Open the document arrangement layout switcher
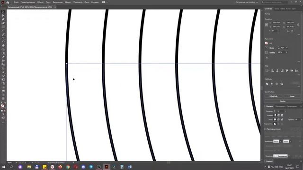Screen dimensions: 303x170 pyautogui.click(x=105, y=2)
